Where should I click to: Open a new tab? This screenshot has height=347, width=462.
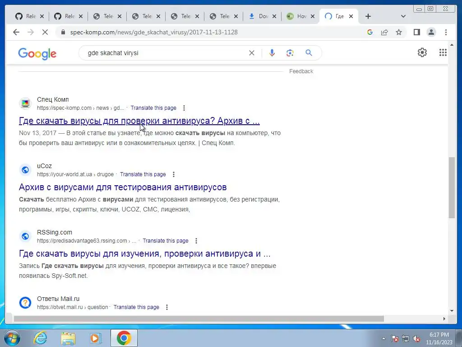point(368,16)
